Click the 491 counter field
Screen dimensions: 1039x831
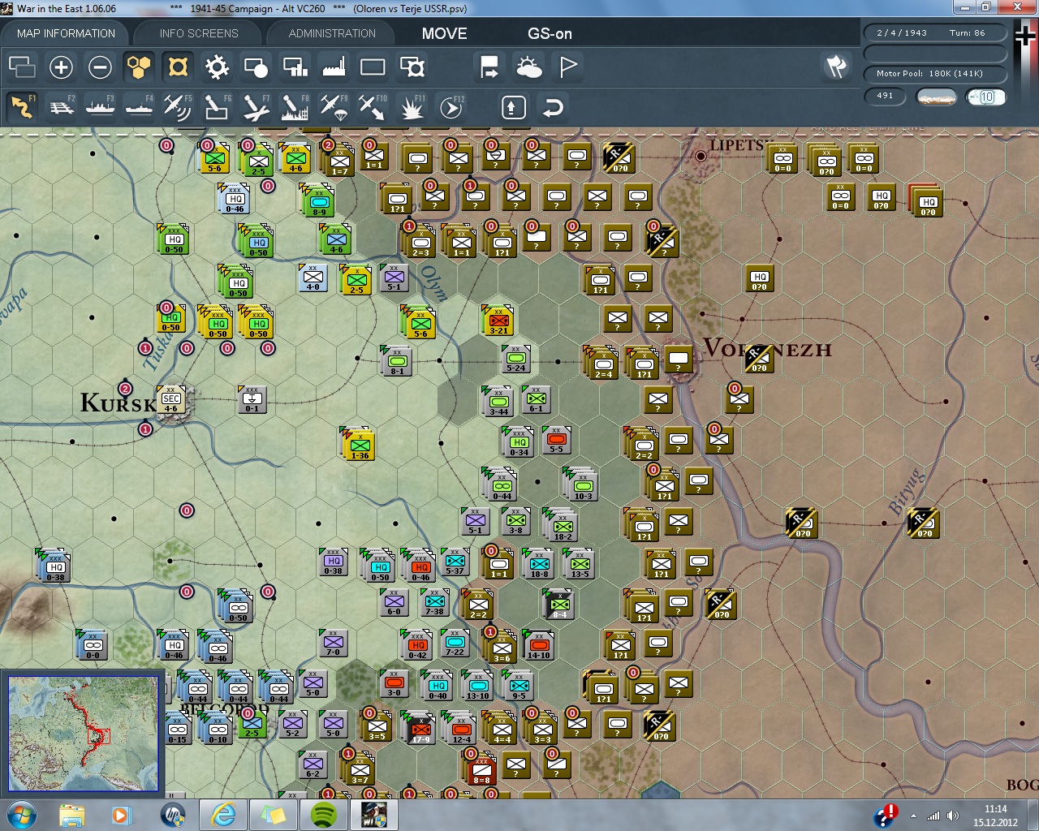coord(886,96)
